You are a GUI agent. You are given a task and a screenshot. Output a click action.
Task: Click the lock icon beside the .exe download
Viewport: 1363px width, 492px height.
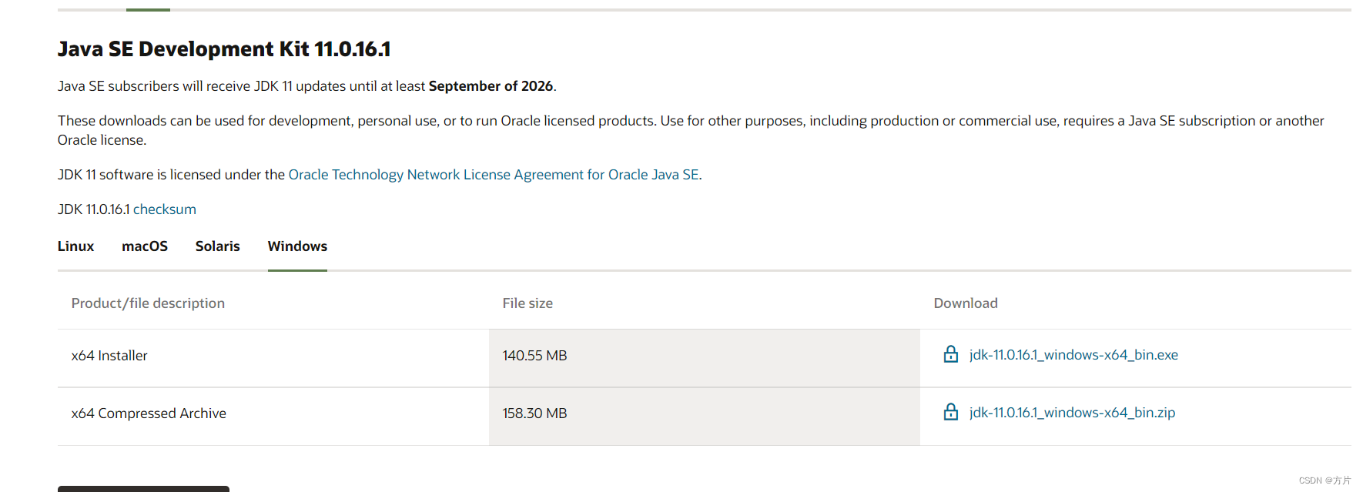point(951,354)
